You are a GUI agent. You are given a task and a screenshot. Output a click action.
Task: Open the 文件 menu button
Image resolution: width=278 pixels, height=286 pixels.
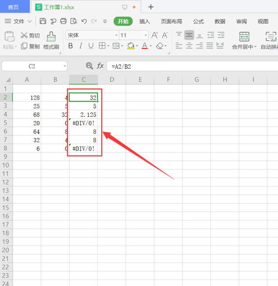[x=18, y=22]
